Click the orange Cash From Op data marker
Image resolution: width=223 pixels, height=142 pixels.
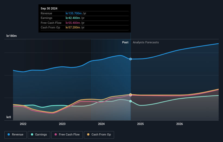click(x=130, y=94)
